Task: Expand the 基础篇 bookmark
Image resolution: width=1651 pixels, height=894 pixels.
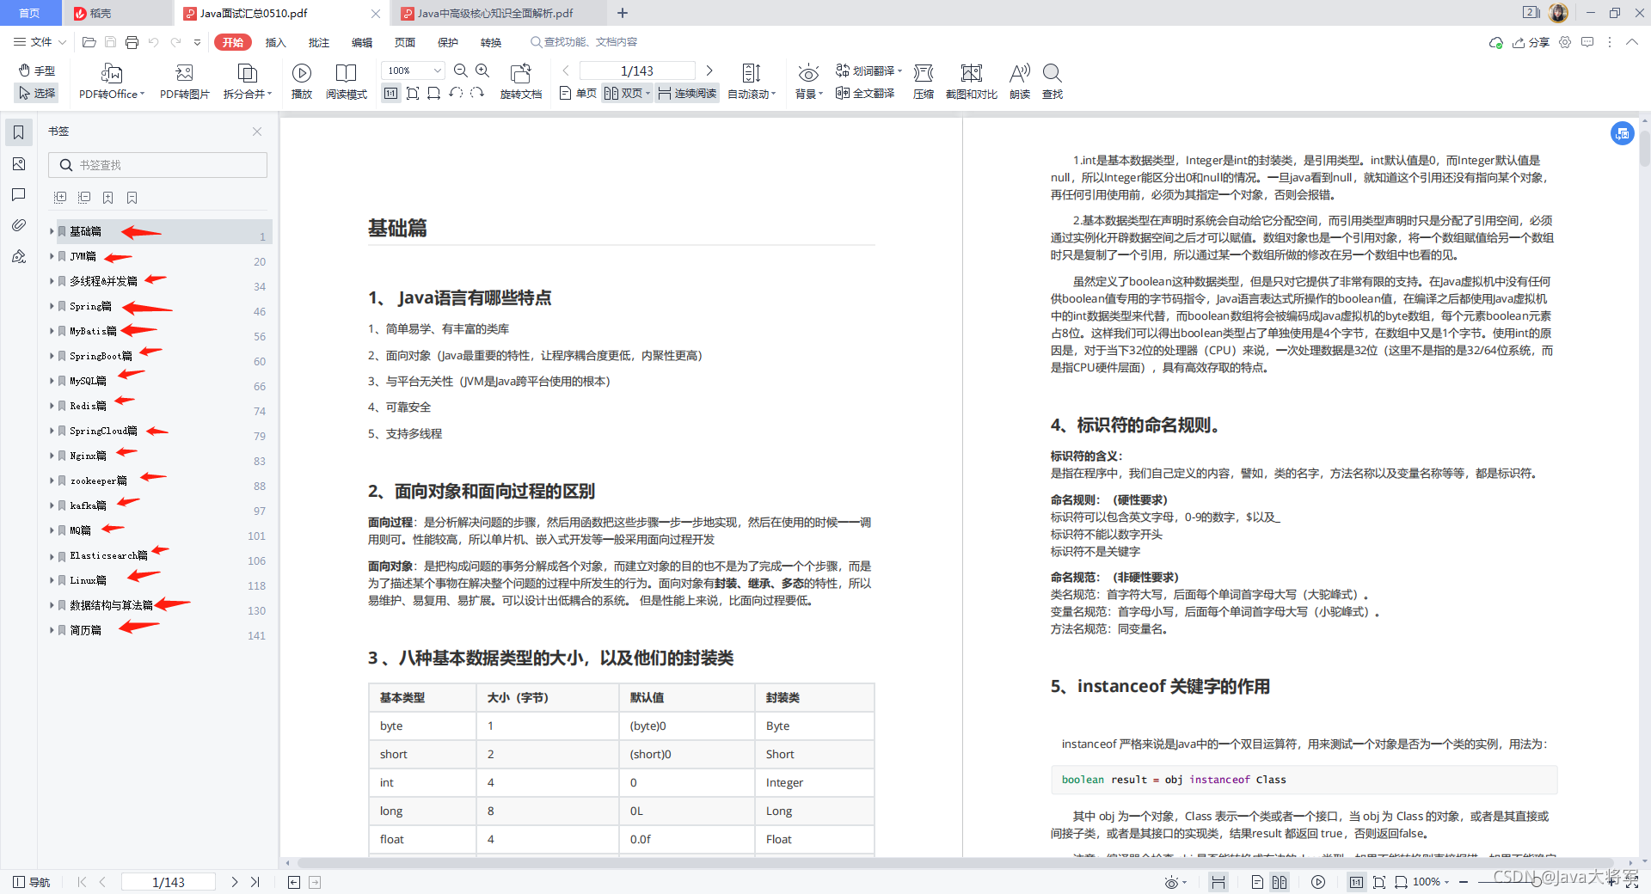Action: coord(52,230)
